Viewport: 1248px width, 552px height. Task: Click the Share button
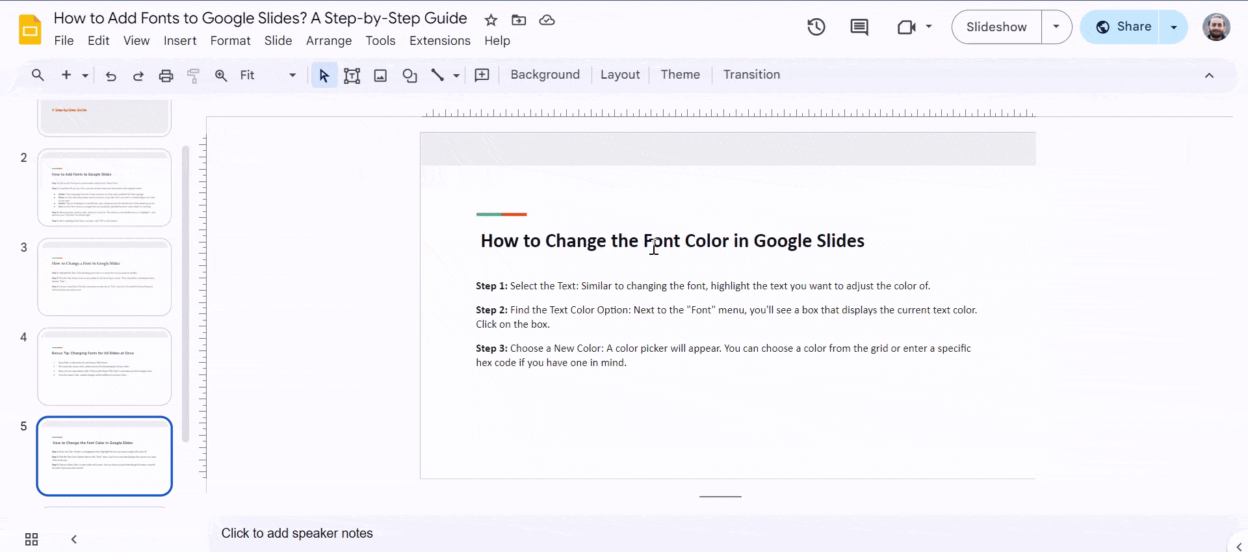(1123, 27)
